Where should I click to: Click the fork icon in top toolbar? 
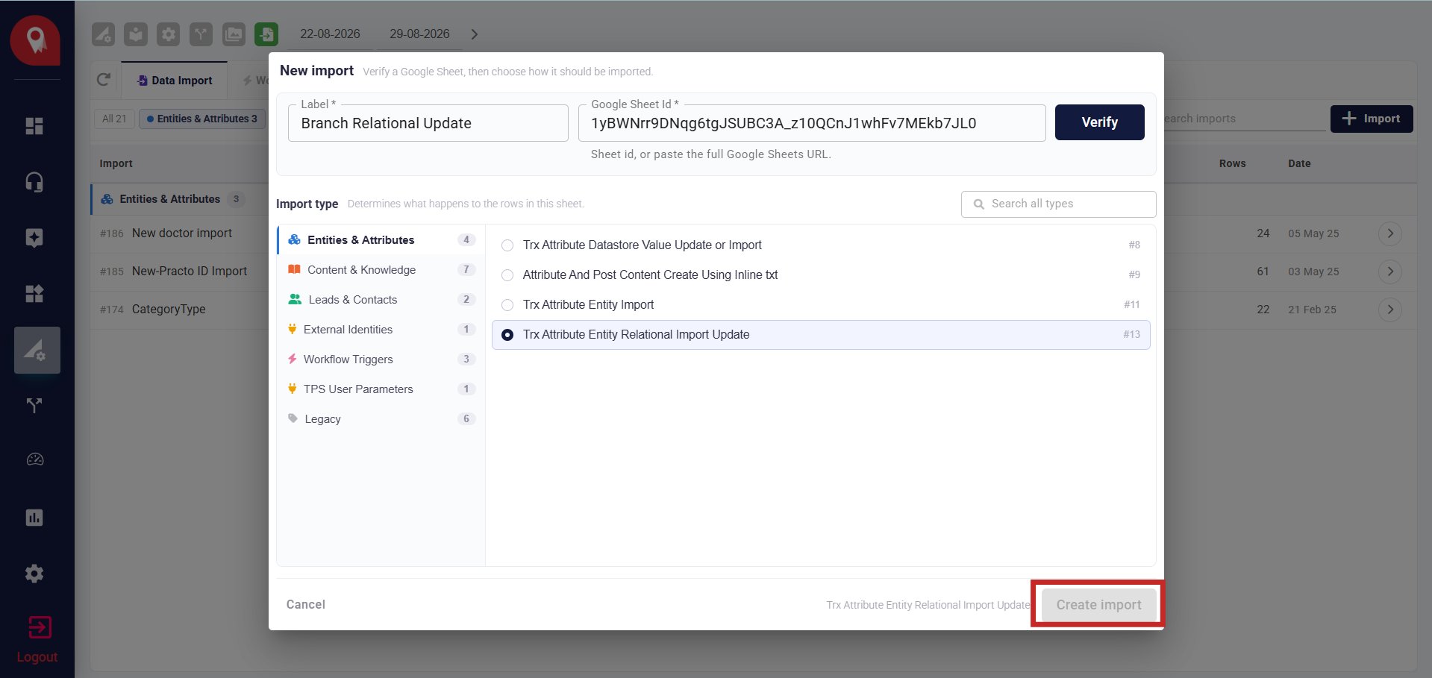201,34
